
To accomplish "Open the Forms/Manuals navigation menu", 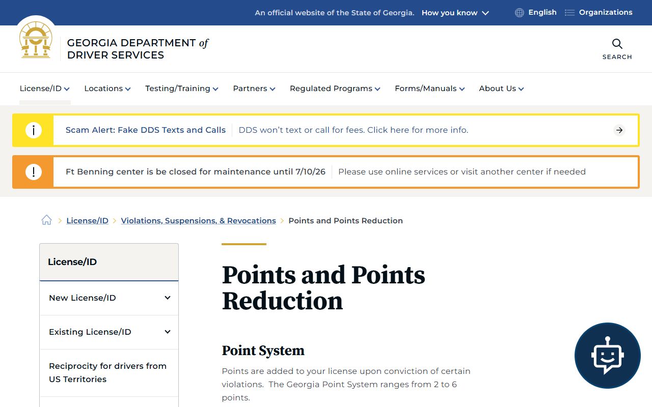I will 430,89.
